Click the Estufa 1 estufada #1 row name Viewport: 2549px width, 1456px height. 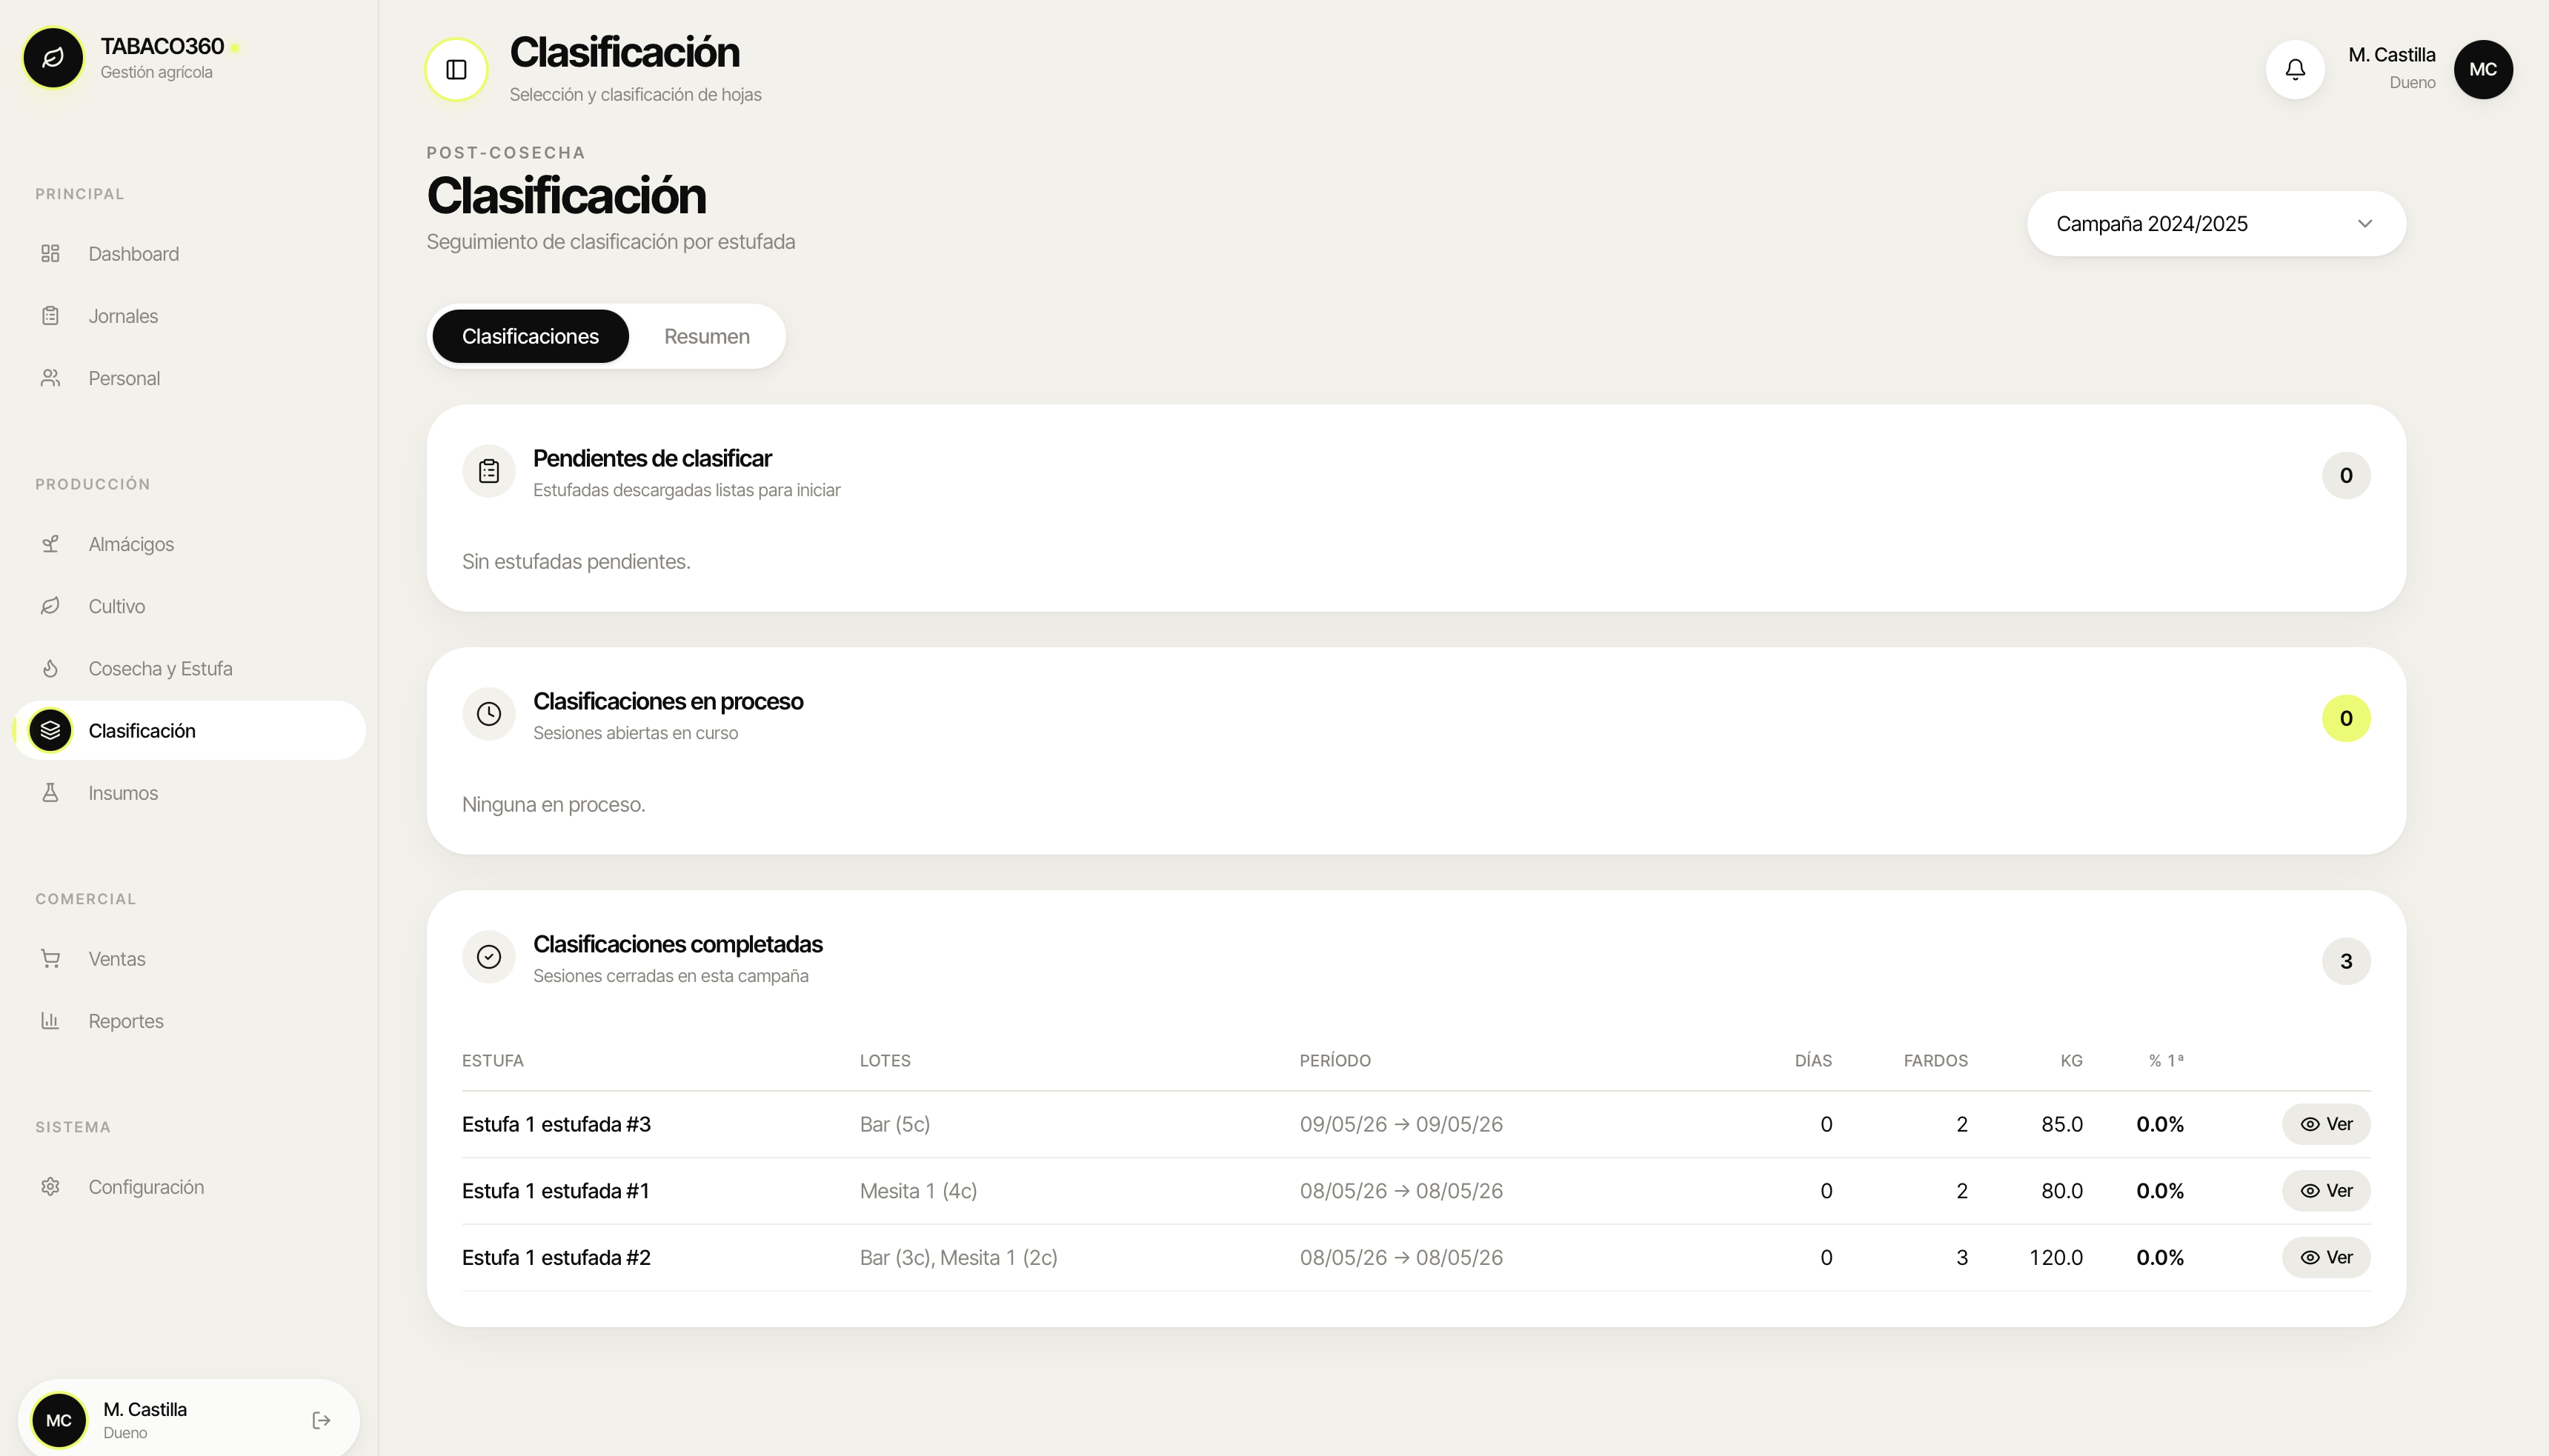555,1191
